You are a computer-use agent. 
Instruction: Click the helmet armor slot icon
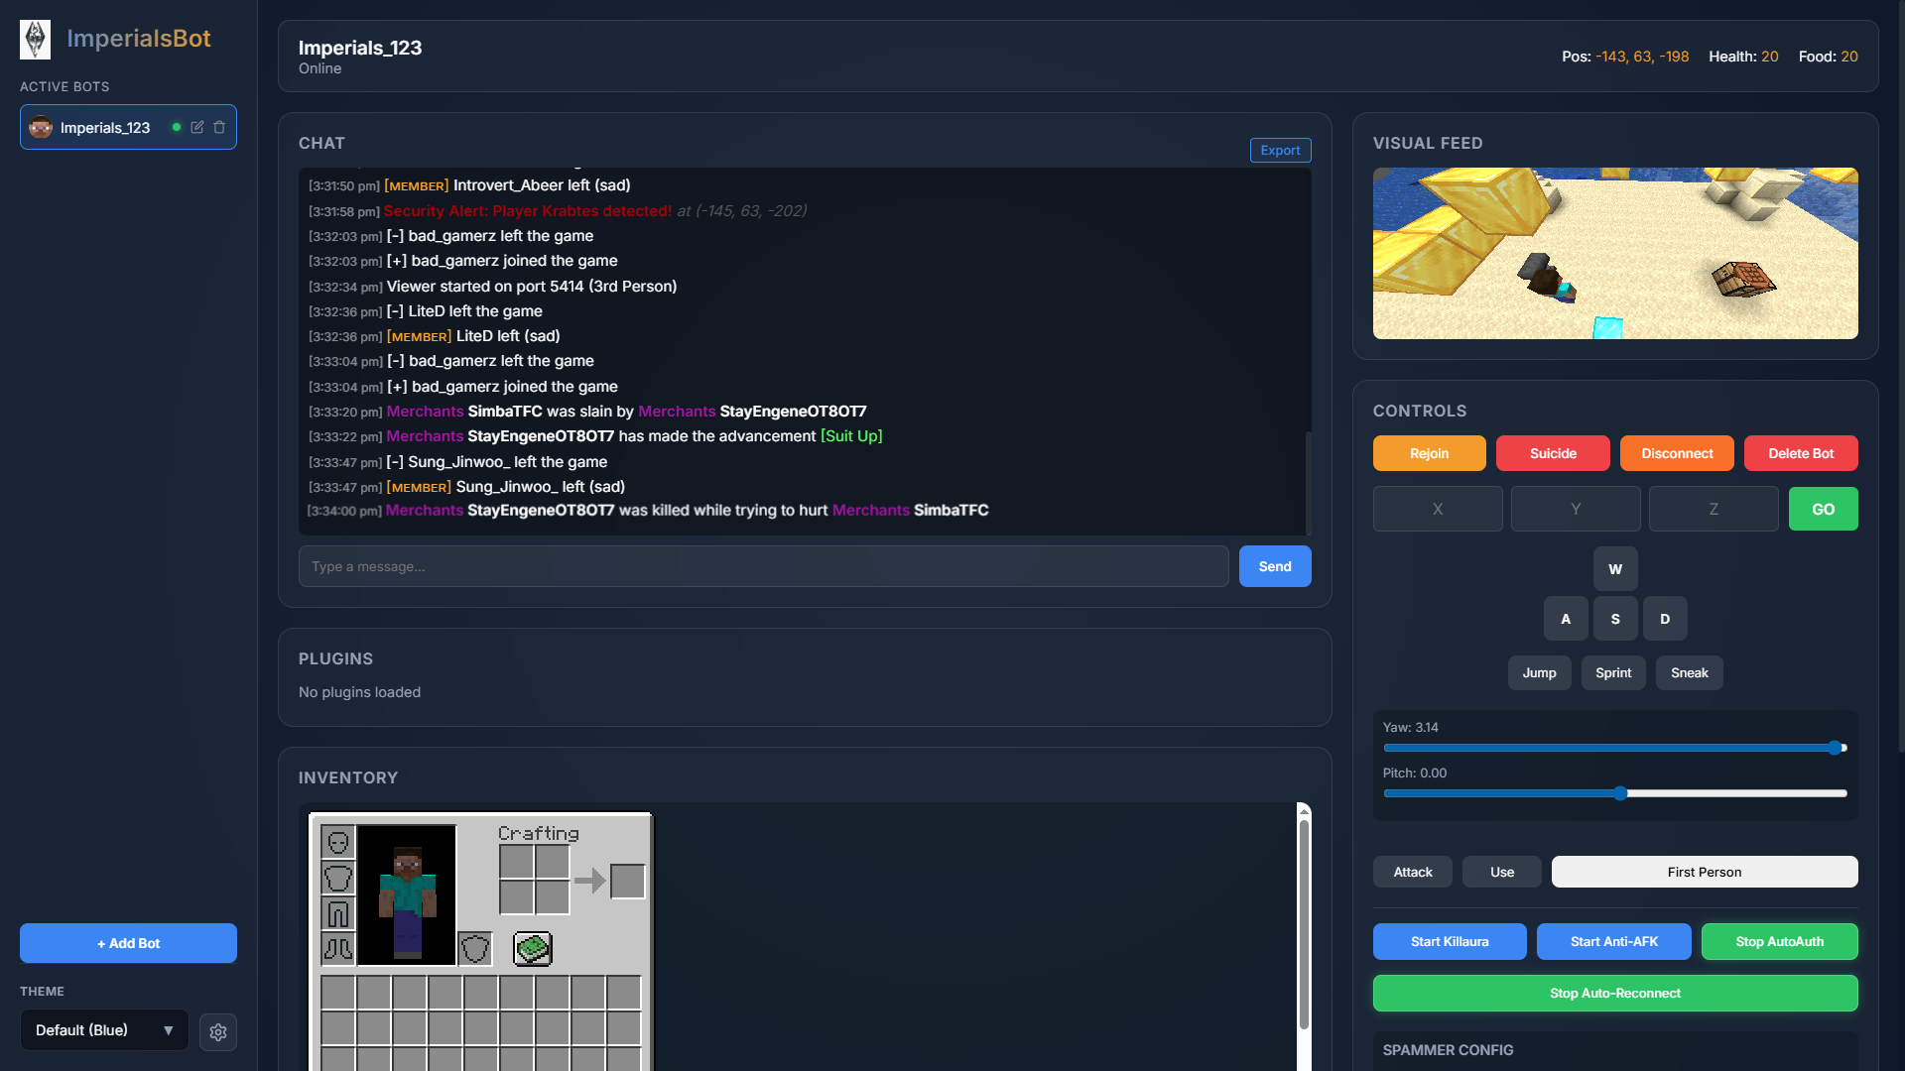tap(338, 842)
